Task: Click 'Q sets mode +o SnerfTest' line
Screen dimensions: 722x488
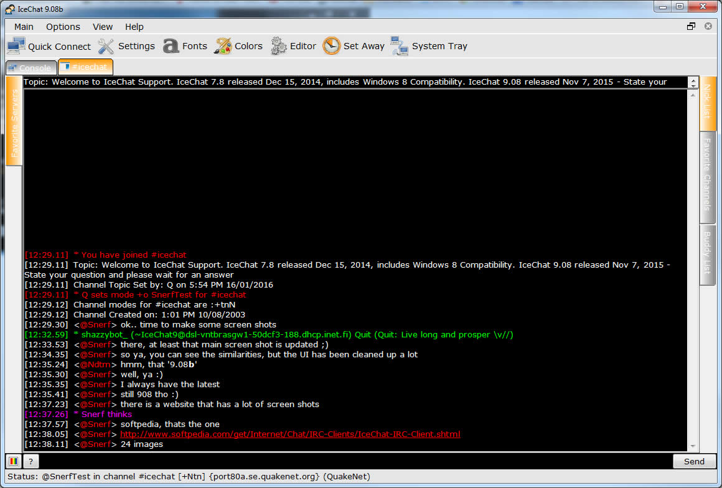Action: pyautogui.click(x=136, y=294)
